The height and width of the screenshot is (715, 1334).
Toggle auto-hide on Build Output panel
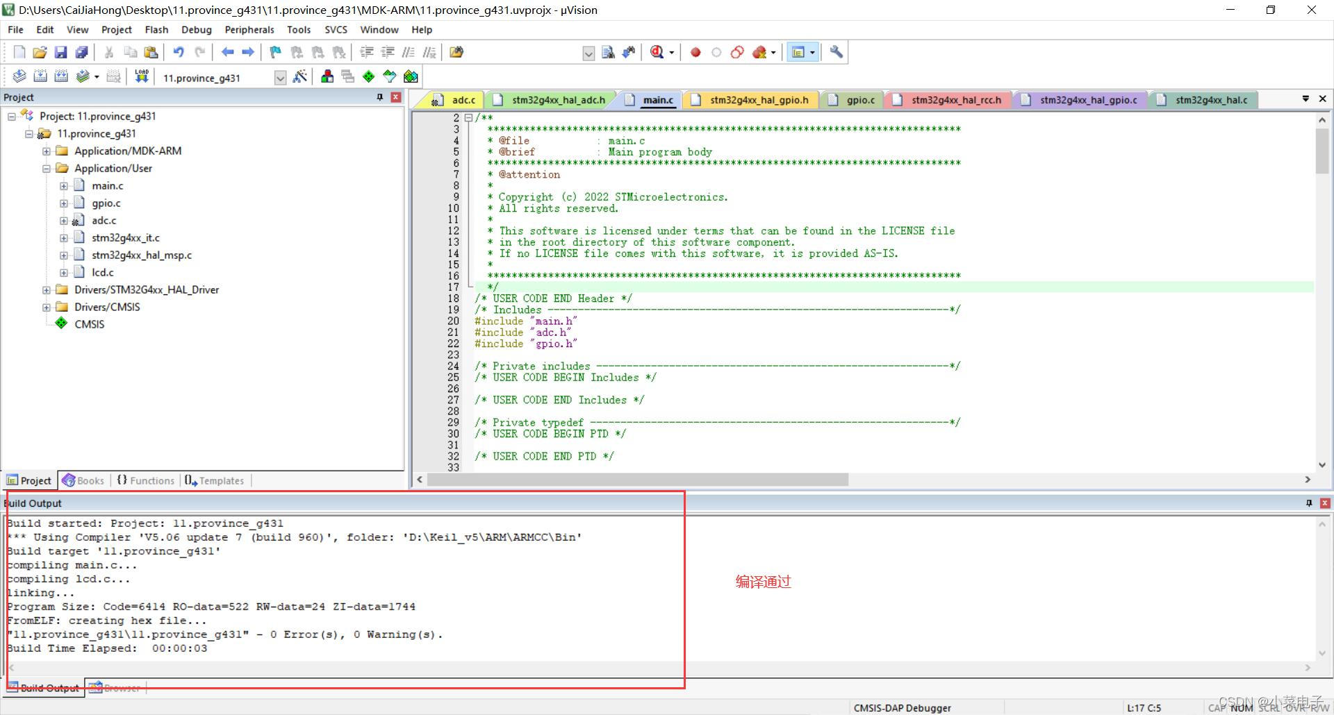[1309, 503]
